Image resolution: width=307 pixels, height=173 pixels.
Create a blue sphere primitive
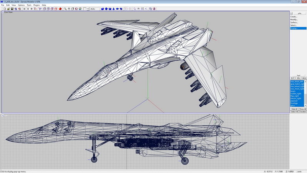(106, 9)
